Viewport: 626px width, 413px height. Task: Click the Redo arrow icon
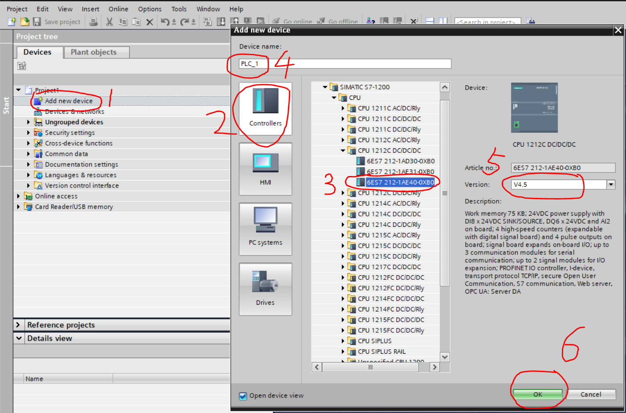point(185,21)
